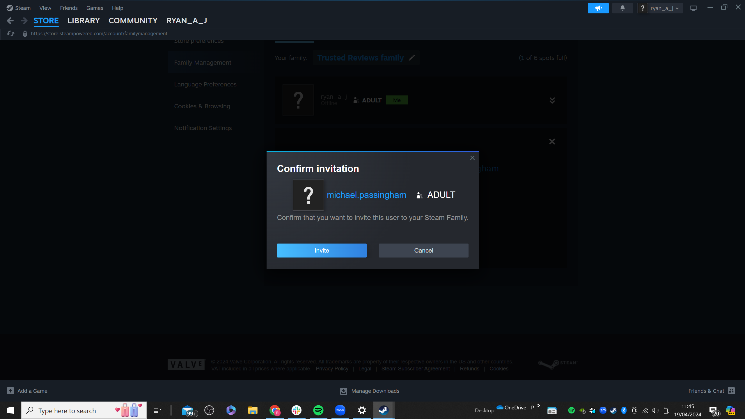Click the taskbar search box

click(x=84, y=410)
